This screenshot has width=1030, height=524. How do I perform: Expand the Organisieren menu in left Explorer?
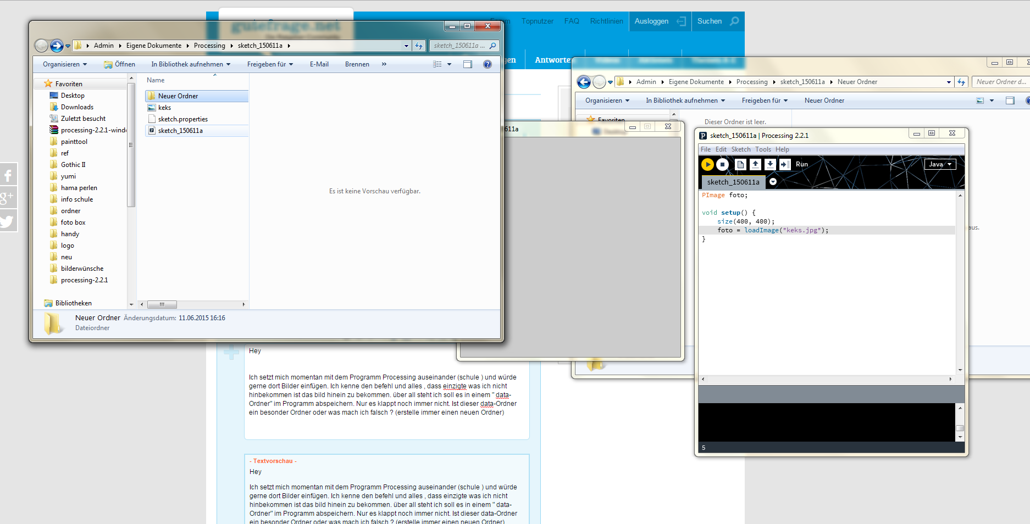pyautogui.click(x=65, y=64)
